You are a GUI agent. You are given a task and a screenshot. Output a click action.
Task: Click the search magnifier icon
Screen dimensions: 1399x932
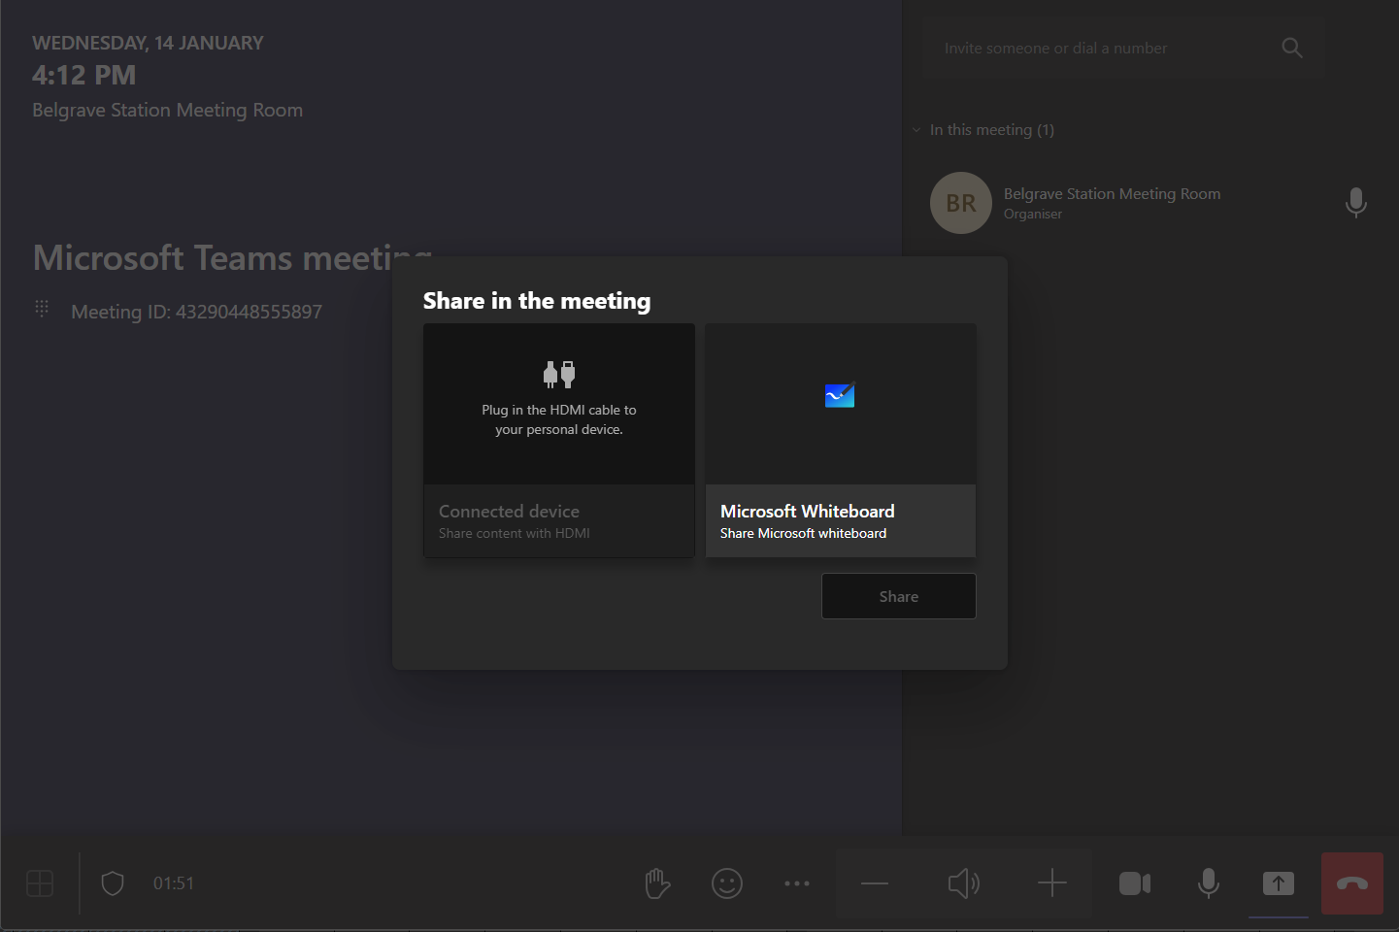pos(1291,48)
